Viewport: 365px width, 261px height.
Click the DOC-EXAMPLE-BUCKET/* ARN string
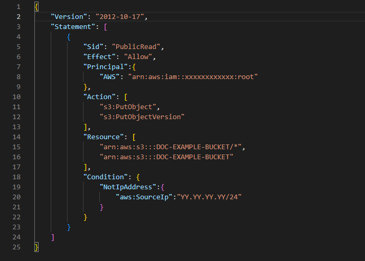[171, 147]
